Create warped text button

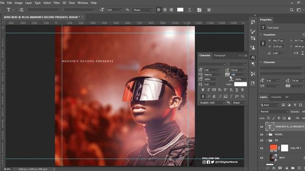(x=190, y=9)
